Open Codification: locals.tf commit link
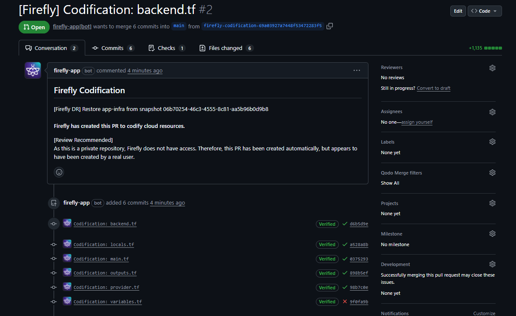This screenshot has width=516, height=316. click(x=104, y=245)
